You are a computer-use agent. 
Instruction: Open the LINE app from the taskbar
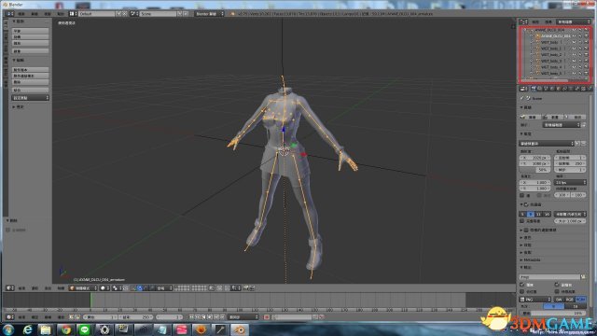pyautogui.click(x=85, y=329)
